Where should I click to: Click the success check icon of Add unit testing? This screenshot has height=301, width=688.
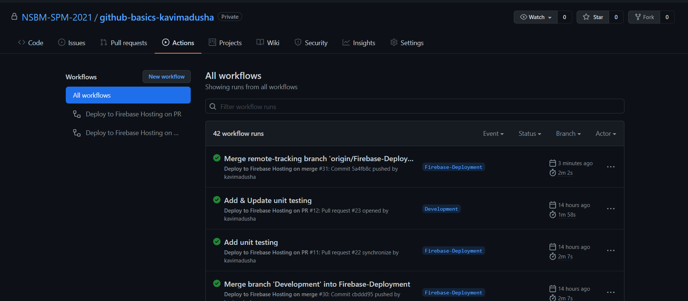point(217,242)
